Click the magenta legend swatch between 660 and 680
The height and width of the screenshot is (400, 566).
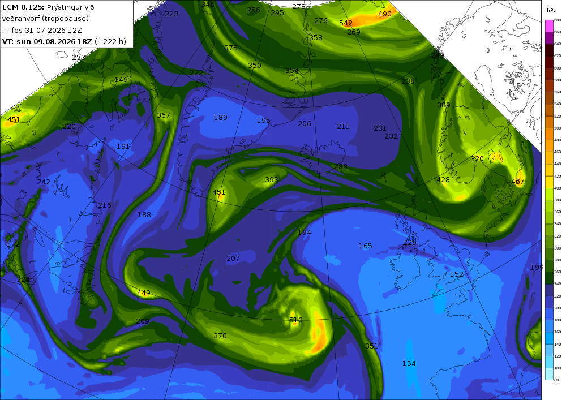coord(549,26)
